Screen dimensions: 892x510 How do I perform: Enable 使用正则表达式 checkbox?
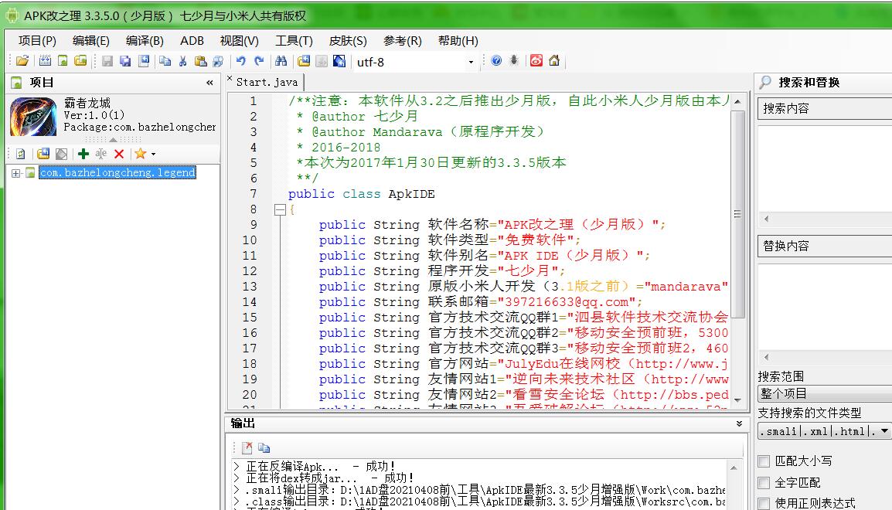tap(764, 503)
